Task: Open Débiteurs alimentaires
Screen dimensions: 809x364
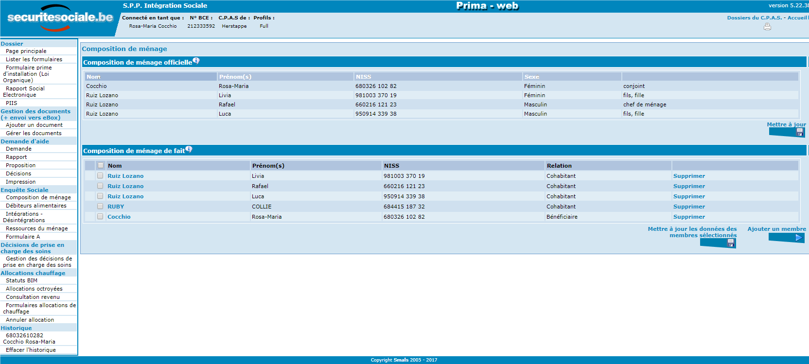Action: [36, 206]
